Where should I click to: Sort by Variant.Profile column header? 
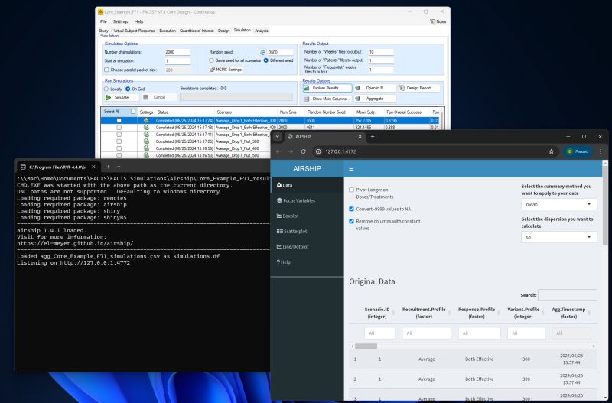(523, 313)
